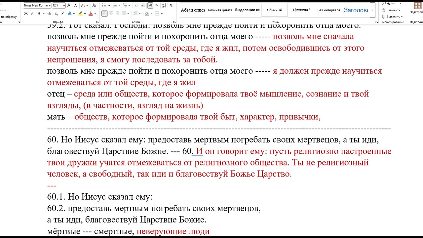Apply paragraph shading fill bucket
The height and width of the screenshot is (238, 423).
(147, 14)
